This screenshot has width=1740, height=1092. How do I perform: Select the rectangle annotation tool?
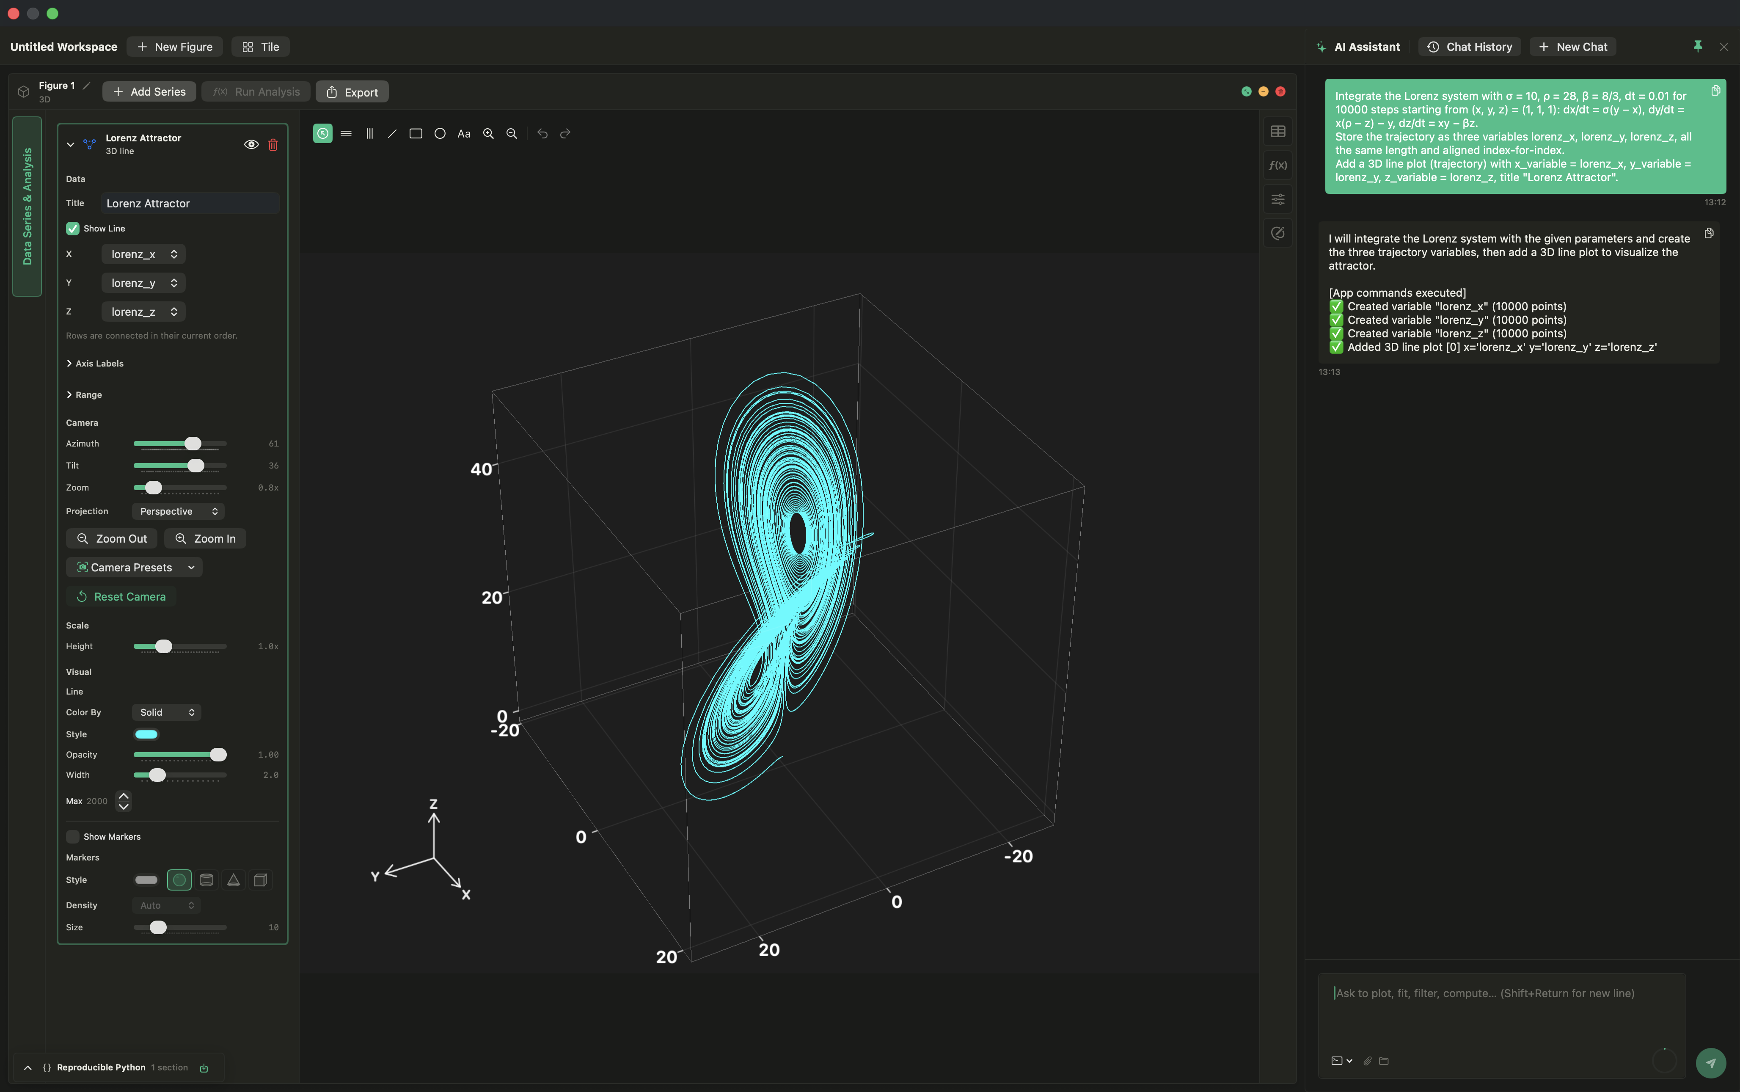416,134
